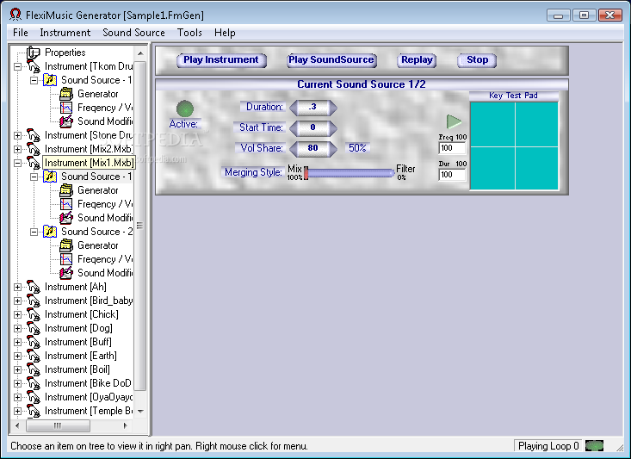
Task: Open the File menu
Action: 21,33
